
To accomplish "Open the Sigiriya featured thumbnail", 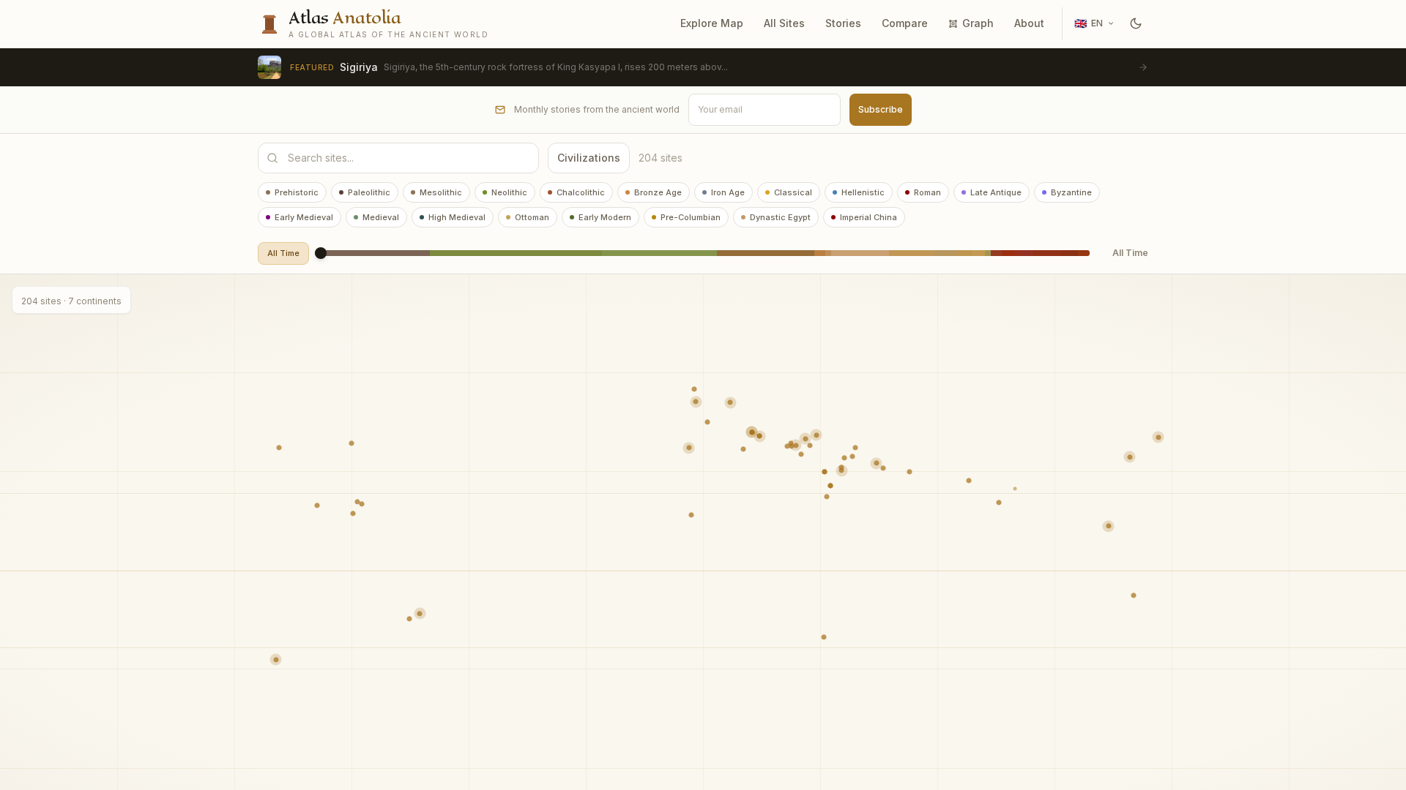I will 269,67.
